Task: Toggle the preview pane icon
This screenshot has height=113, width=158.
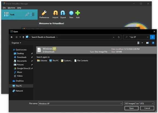Action: 147,43
